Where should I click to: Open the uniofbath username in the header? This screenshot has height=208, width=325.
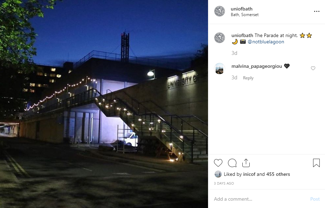point(242,9)
